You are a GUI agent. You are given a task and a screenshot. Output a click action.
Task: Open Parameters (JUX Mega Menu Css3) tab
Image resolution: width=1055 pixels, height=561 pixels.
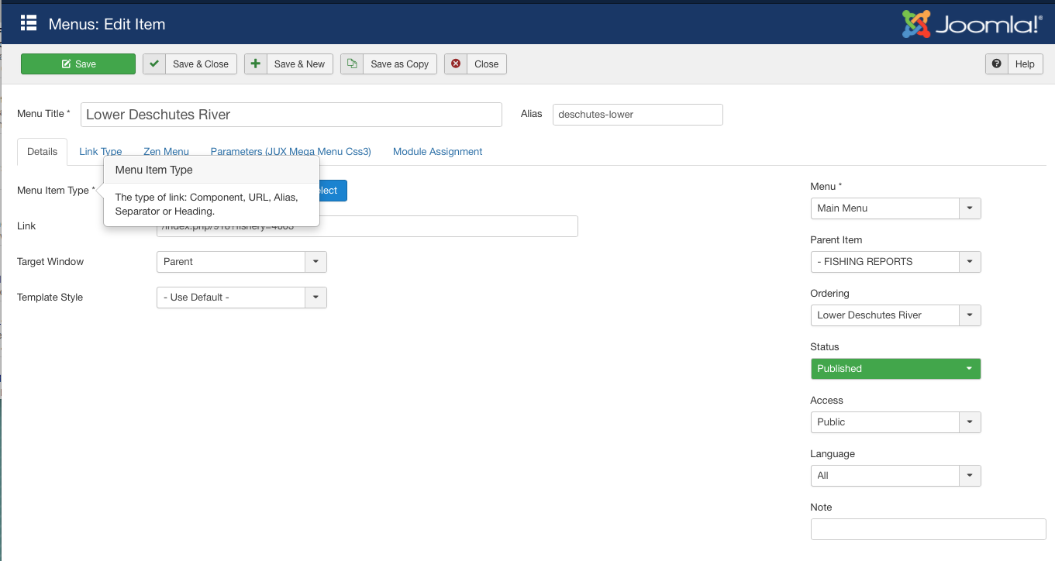291,152
